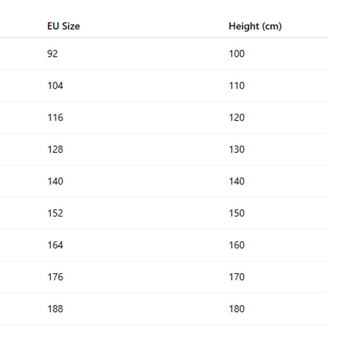Image resolution: width=348 pixels, height=348 pixels.
Task: Select the 140 cell under Height (cm)
Action: pos(237,182)
